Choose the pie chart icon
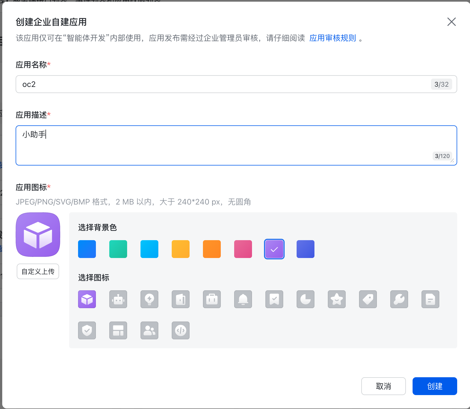This screenshot has height=409, width=470. coord(306,299)
